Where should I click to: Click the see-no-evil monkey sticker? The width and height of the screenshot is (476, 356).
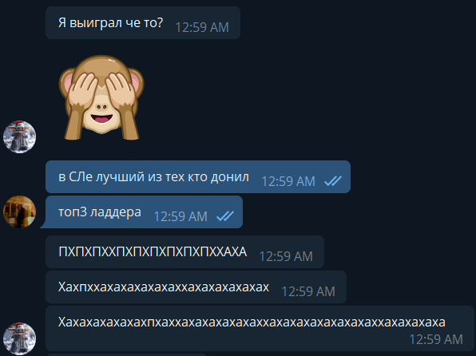click(x=101, y=97)
